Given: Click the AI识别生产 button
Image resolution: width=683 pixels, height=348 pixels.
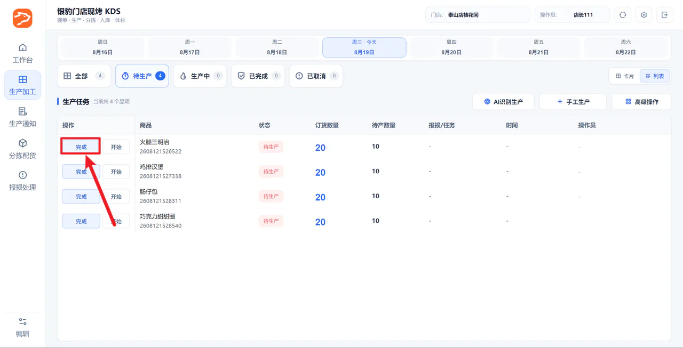Looking at the screenshot, I should [x=503, y=102].
